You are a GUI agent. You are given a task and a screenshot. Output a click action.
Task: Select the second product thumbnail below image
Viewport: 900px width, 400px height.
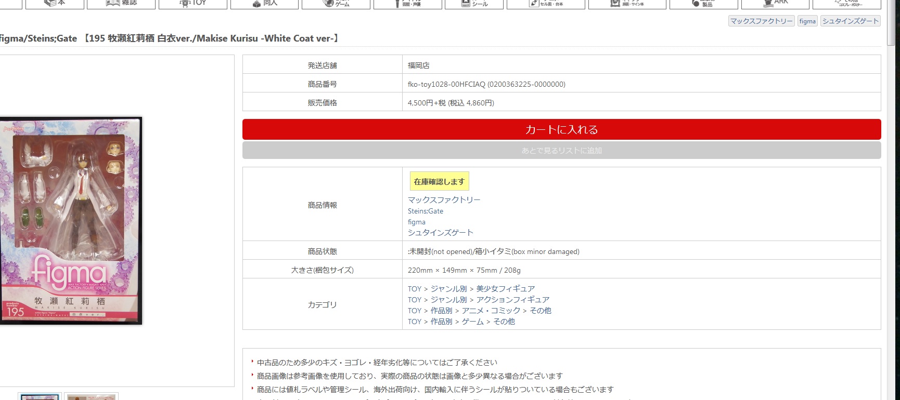coord(92,396)
